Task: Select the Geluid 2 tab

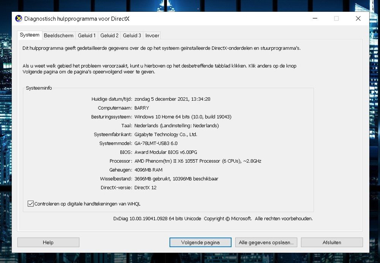Action: coord(109,35)
